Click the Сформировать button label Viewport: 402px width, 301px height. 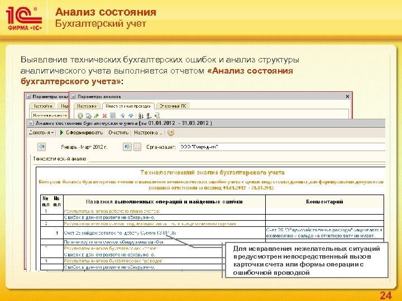click(x=84, y=133)
